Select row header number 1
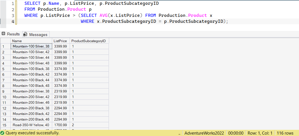Image resolution: width=299 pixels, height=136 pixels. (6, 46)
